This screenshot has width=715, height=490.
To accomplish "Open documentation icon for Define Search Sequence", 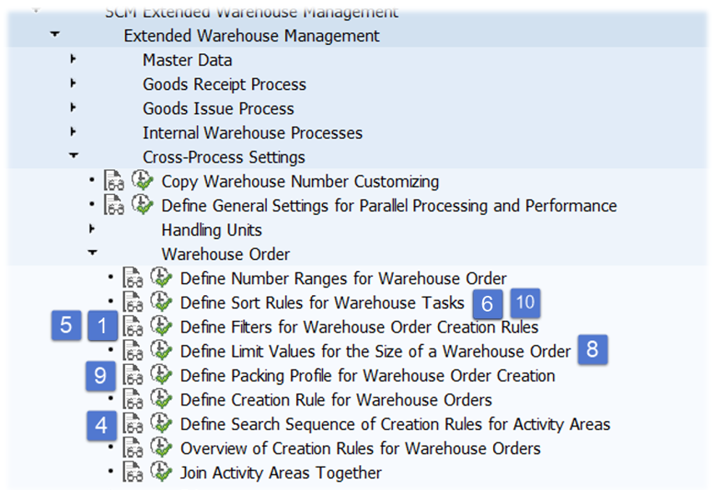I will [x=133, y=424].
